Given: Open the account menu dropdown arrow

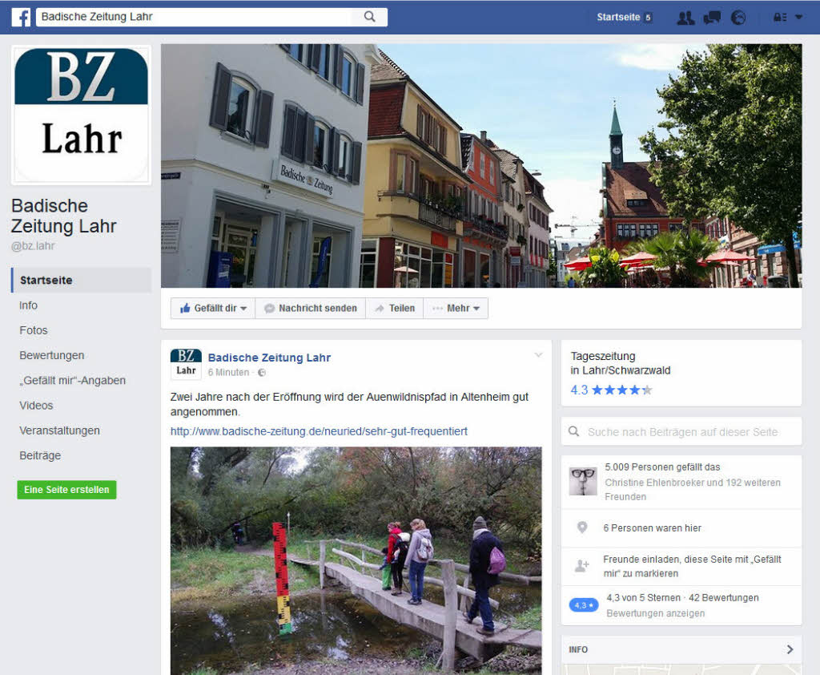Looking at the screenshot, I should point(798,18).
